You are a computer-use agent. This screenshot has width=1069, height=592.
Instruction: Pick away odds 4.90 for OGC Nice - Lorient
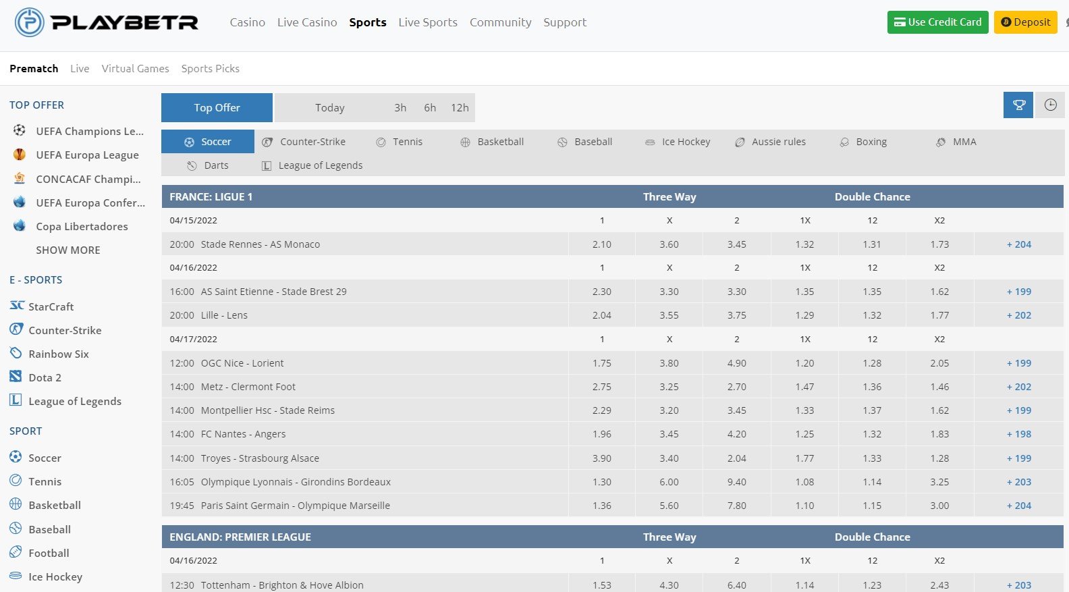(x=737, y=363)
